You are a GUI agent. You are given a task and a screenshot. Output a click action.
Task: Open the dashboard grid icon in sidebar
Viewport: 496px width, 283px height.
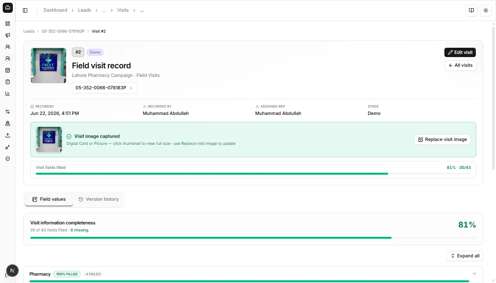click(x=7, y=24)
